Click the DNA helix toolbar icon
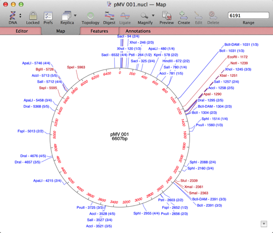Screen dimensions: 273x233 (11, 15)
